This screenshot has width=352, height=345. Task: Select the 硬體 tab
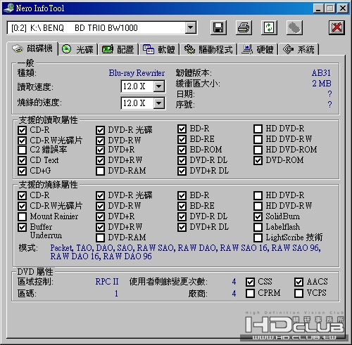coord(258,49)
